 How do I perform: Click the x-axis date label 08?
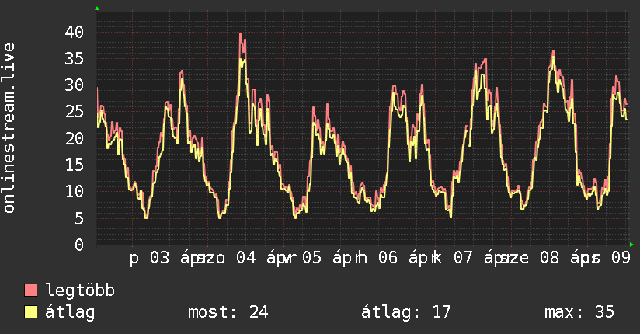pyautogui.click(x=549, y=258)
